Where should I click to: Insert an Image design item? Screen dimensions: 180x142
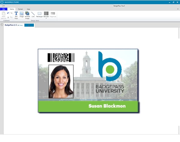tap(21, 14)
